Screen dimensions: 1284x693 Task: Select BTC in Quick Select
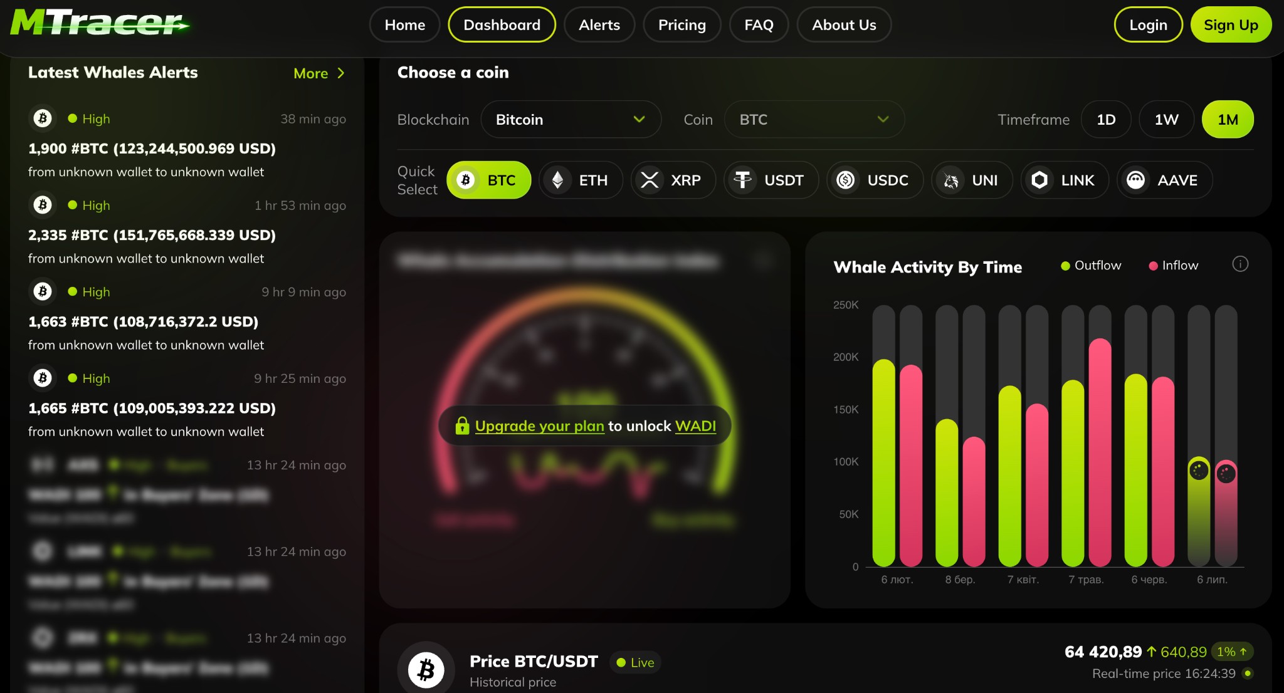[488, 180]
